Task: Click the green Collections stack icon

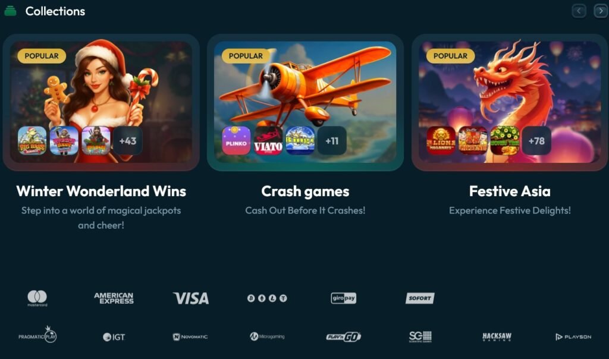Action: [10, 11]
